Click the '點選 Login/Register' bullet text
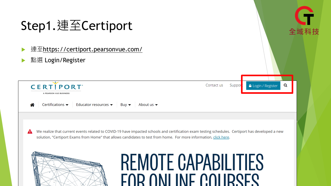 click(58, 60)
